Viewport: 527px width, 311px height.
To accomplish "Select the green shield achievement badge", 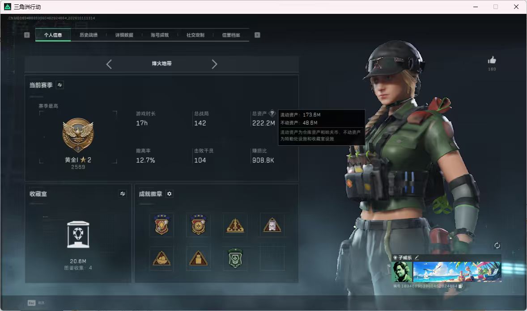I will click(x=235, y=258).
